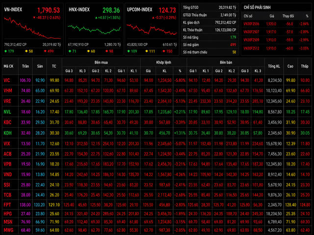Viewport: 314px width, 235px height.
Task: Click the Bên mua group header
Action: point(101,62)
